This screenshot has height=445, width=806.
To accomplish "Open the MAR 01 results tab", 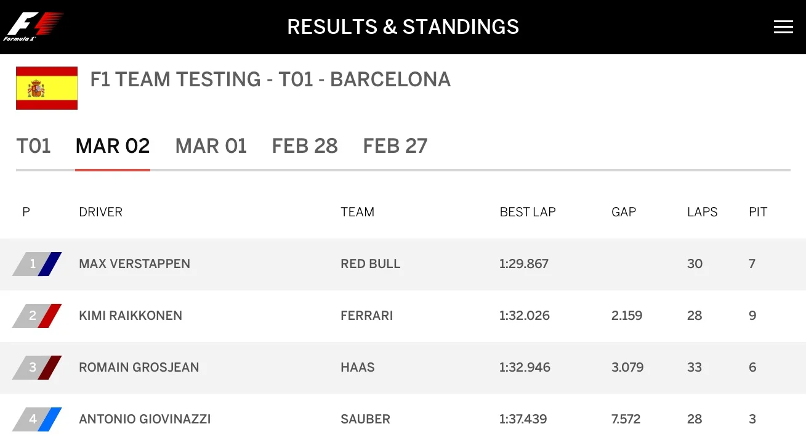I will 211,146.
